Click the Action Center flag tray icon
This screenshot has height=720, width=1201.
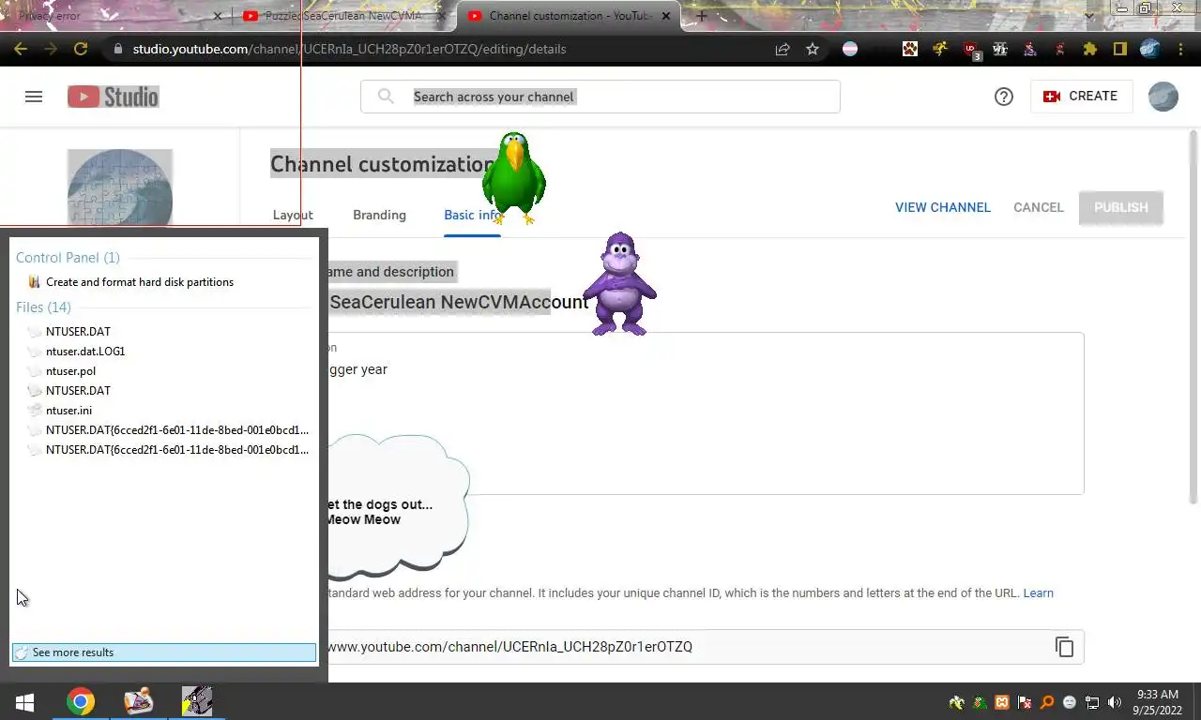pyautogui.click(x=1025, y=702)
